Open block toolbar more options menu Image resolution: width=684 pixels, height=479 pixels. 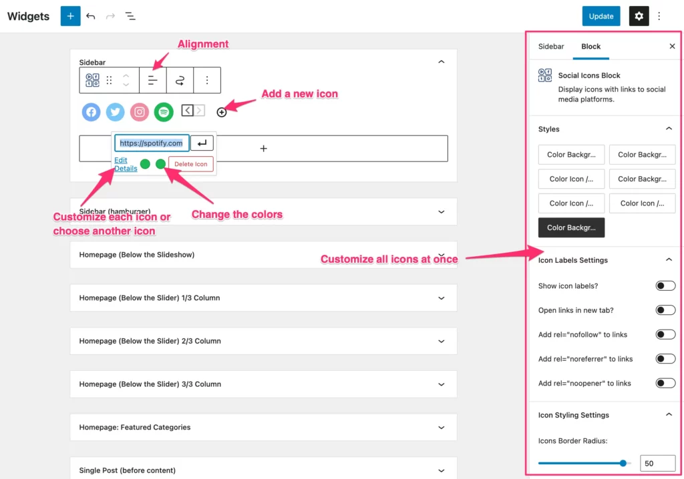pyautogui.click(x=207, y=80)
